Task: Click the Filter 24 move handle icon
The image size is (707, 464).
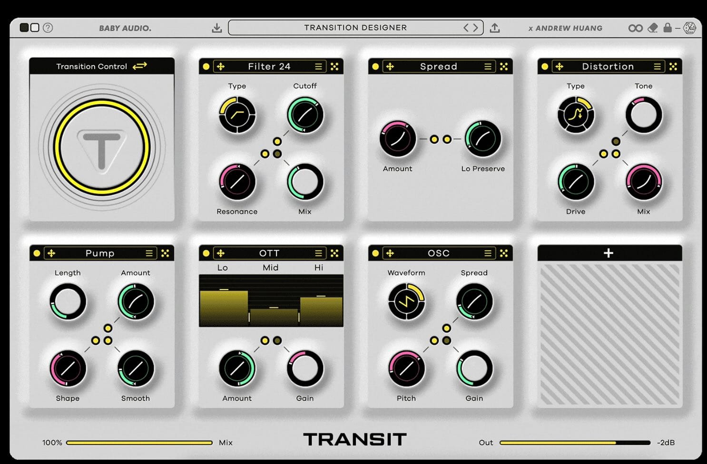Action: [x=221, y=67]
